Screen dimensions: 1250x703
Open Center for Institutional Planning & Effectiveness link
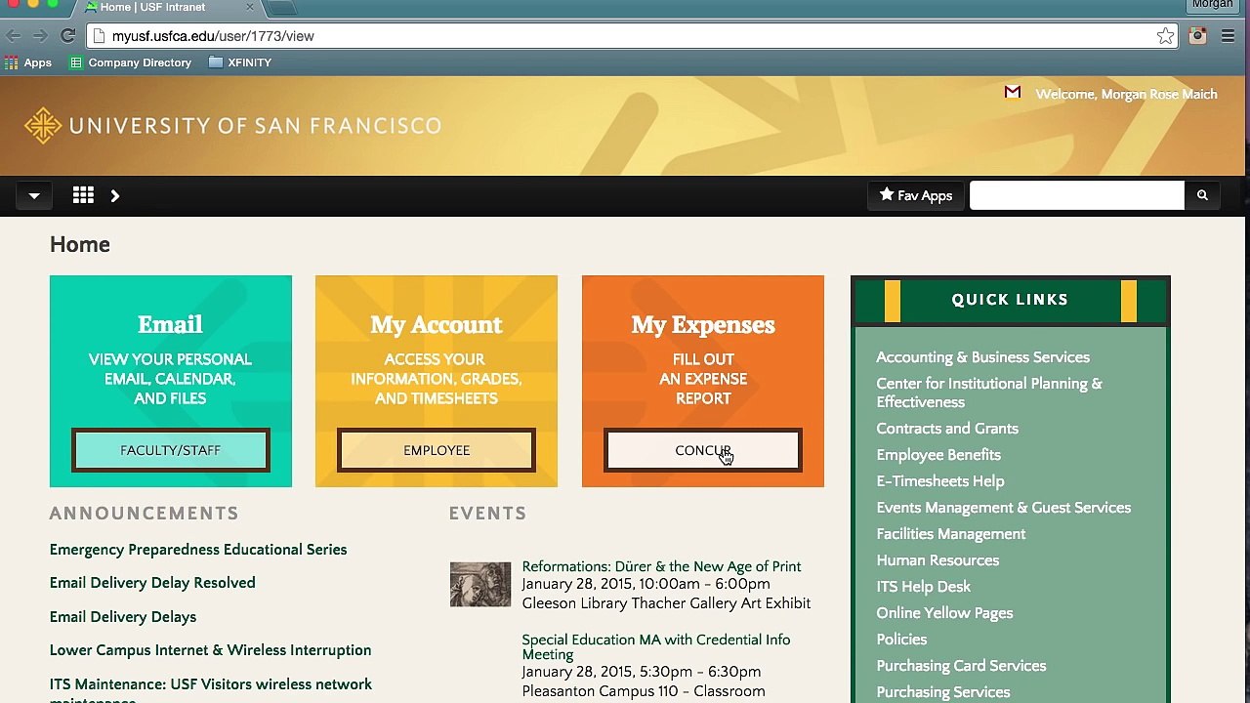pos(989,393)
